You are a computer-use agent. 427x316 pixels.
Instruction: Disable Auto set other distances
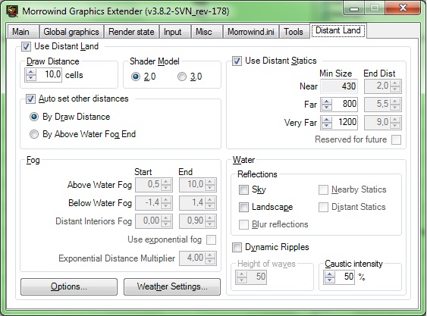click(30, 99)
